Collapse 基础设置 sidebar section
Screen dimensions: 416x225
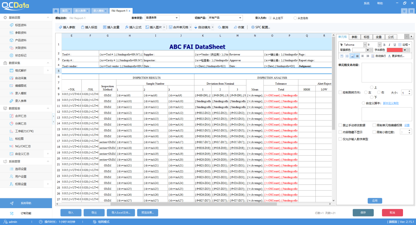[x=48, y=18]
